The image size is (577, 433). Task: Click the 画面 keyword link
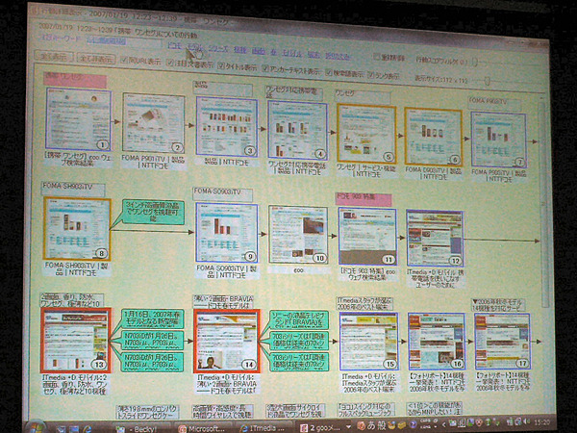point(259,51)
